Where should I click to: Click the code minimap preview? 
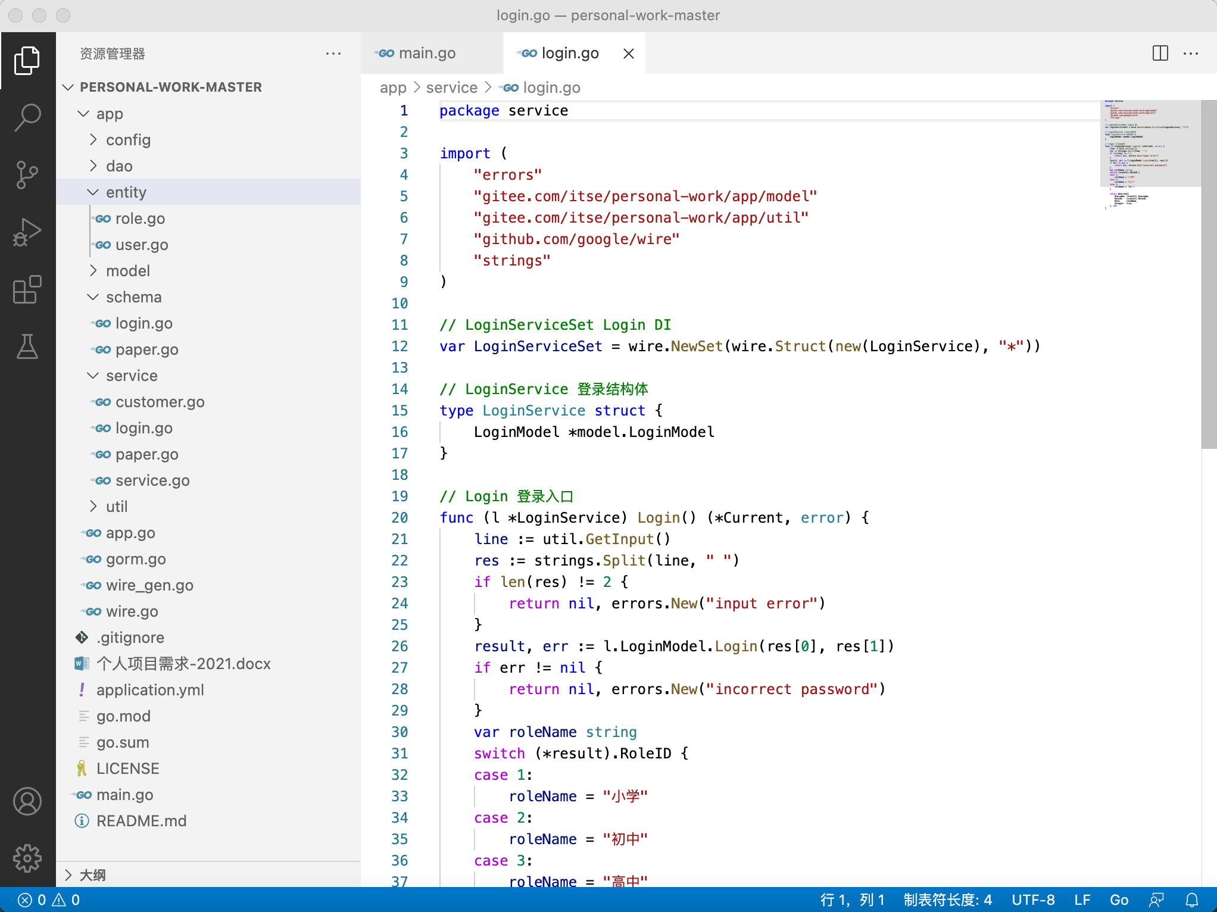(x=1150, y=155)
